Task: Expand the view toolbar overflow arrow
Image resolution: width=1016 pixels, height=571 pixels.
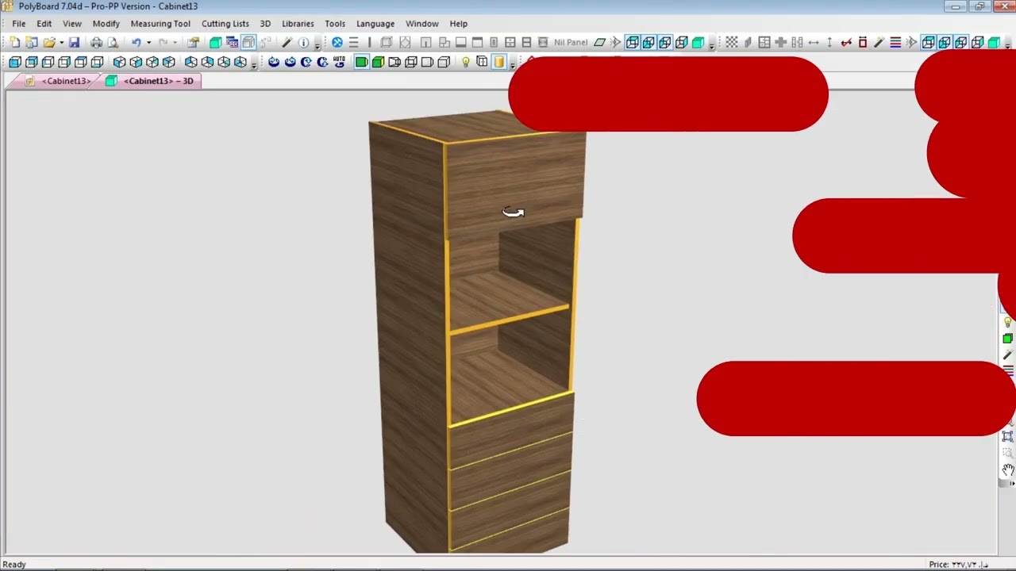Action: [x=253, y=65]
